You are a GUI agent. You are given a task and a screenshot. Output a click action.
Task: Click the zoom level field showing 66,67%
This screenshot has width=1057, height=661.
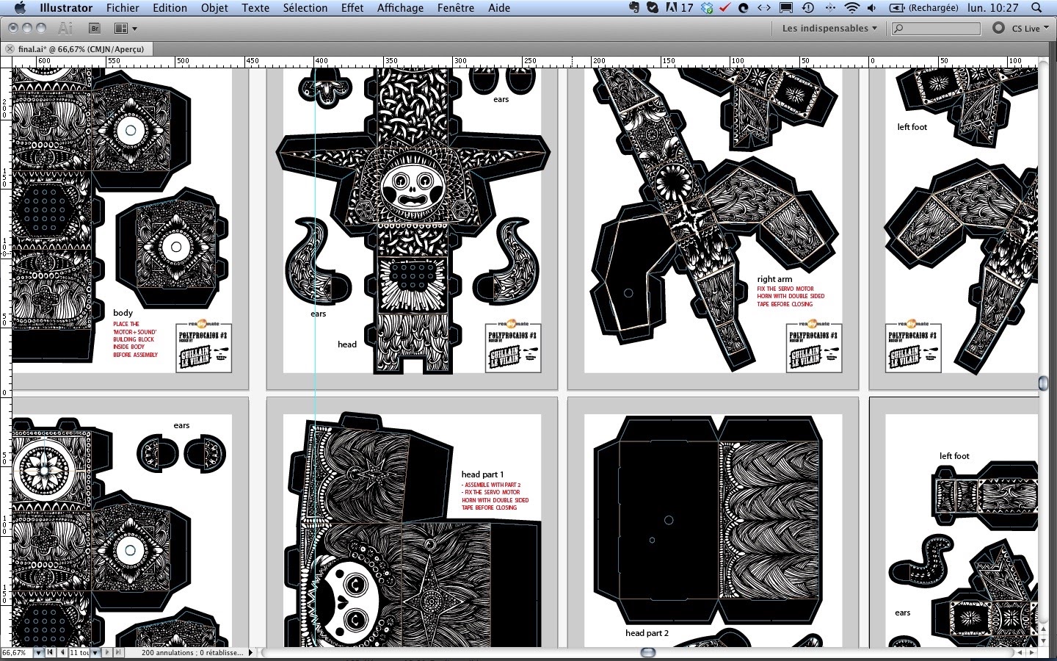16,652
